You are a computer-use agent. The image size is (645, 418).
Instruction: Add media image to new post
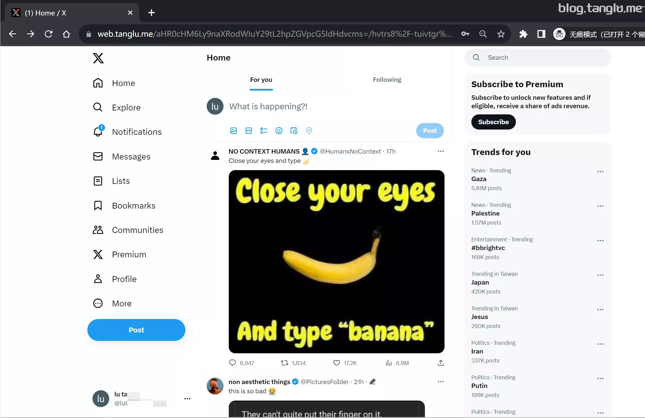(234, 131)
